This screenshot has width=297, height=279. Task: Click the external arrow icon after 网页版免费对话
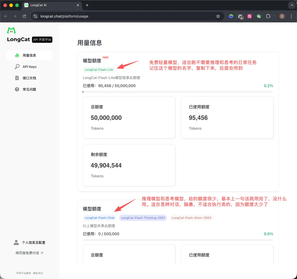[42, 253]
